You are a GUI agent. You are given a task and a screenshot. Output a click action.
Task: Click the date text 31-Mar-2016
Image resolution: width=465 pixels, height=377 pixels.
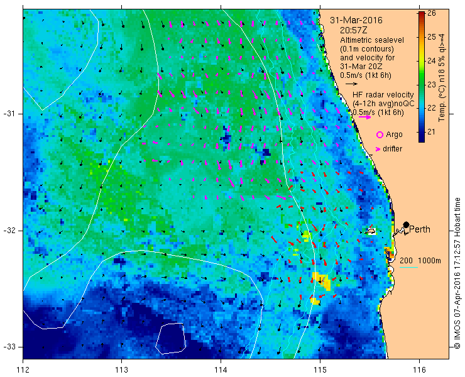pyautogui.click(x=356, y=20)
